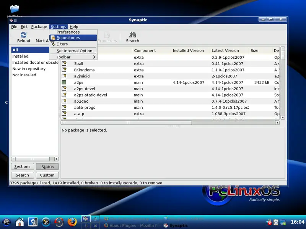
Task: Click the package list horizontal scrollbar thumb
Action: pos(128,123)
